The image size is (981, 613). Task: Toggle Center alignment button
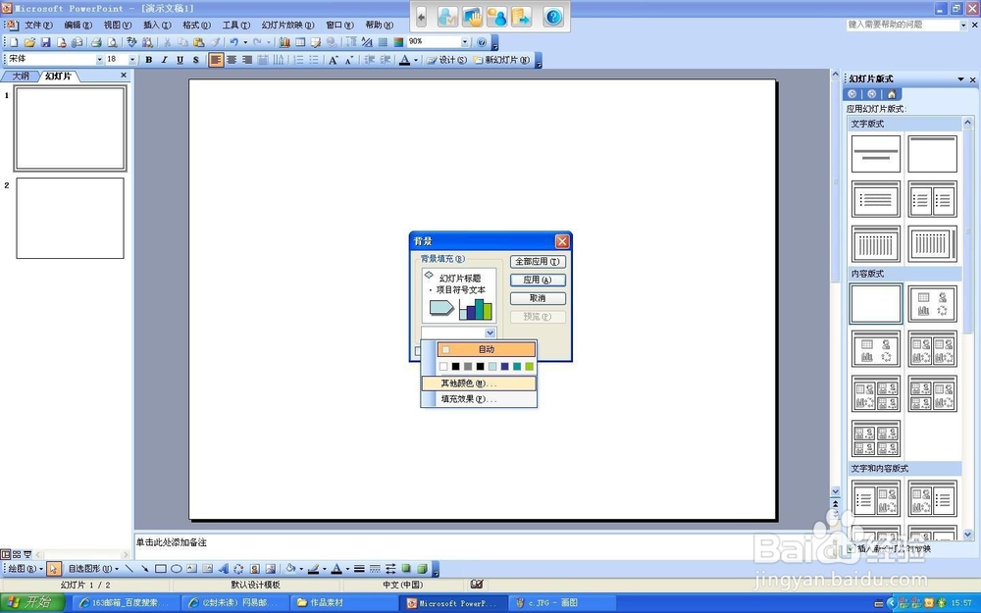[232, 60]
